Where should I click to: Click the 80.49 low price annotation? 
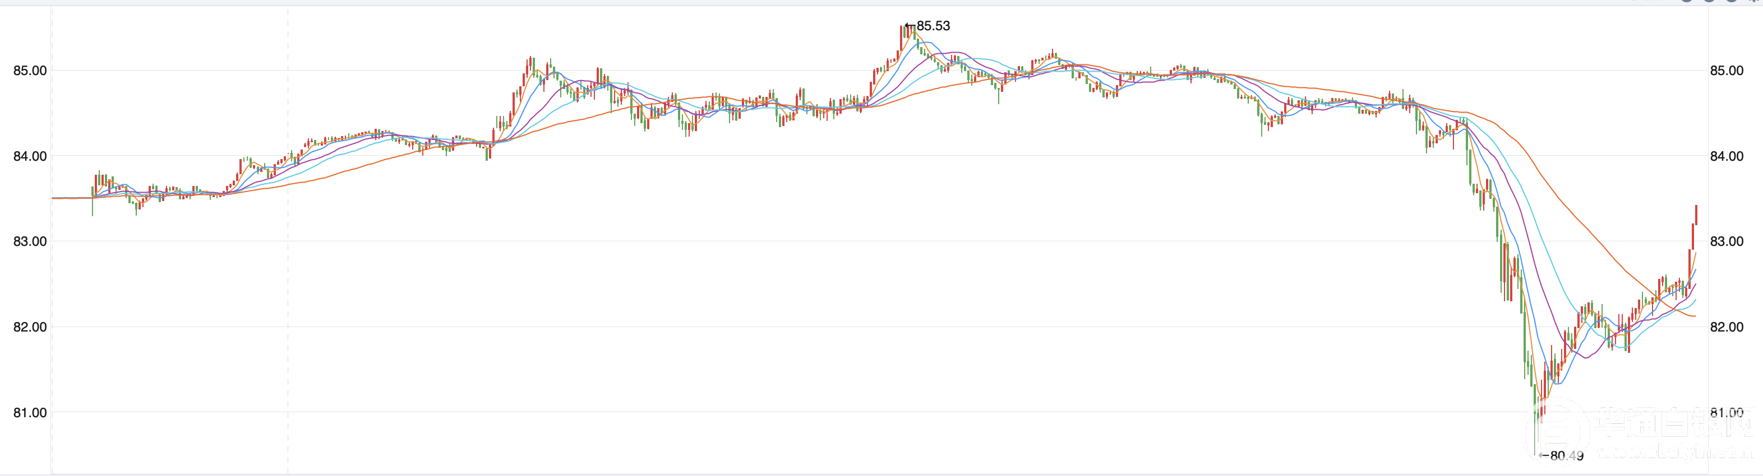1566,455
